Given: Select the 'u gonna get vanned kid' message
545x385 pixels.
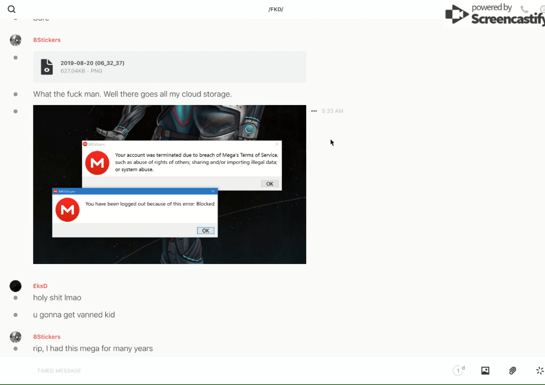Looking at the screenshot, I should 74,315.
